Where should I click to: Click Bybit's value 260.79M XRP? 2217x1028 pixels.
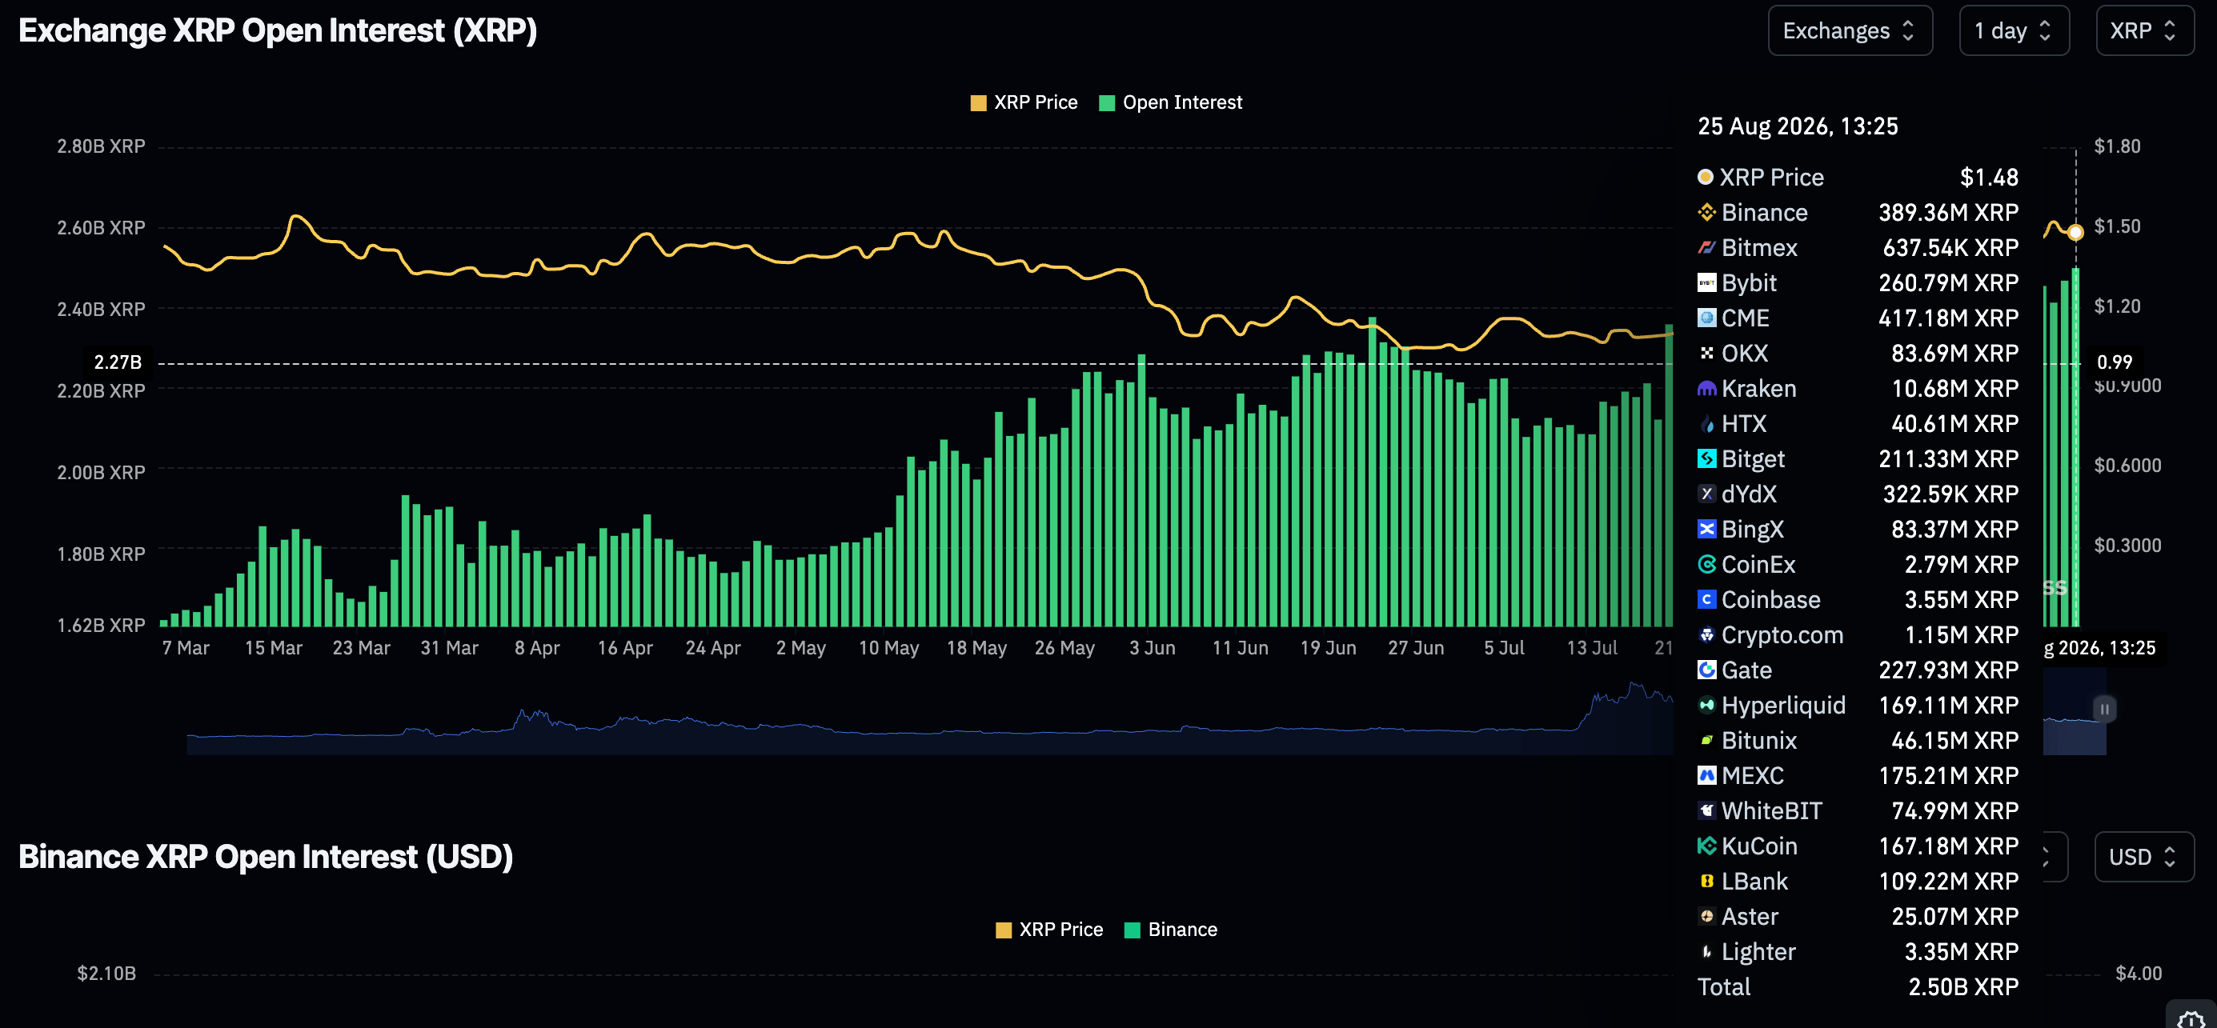click(x=1947, y=283)
